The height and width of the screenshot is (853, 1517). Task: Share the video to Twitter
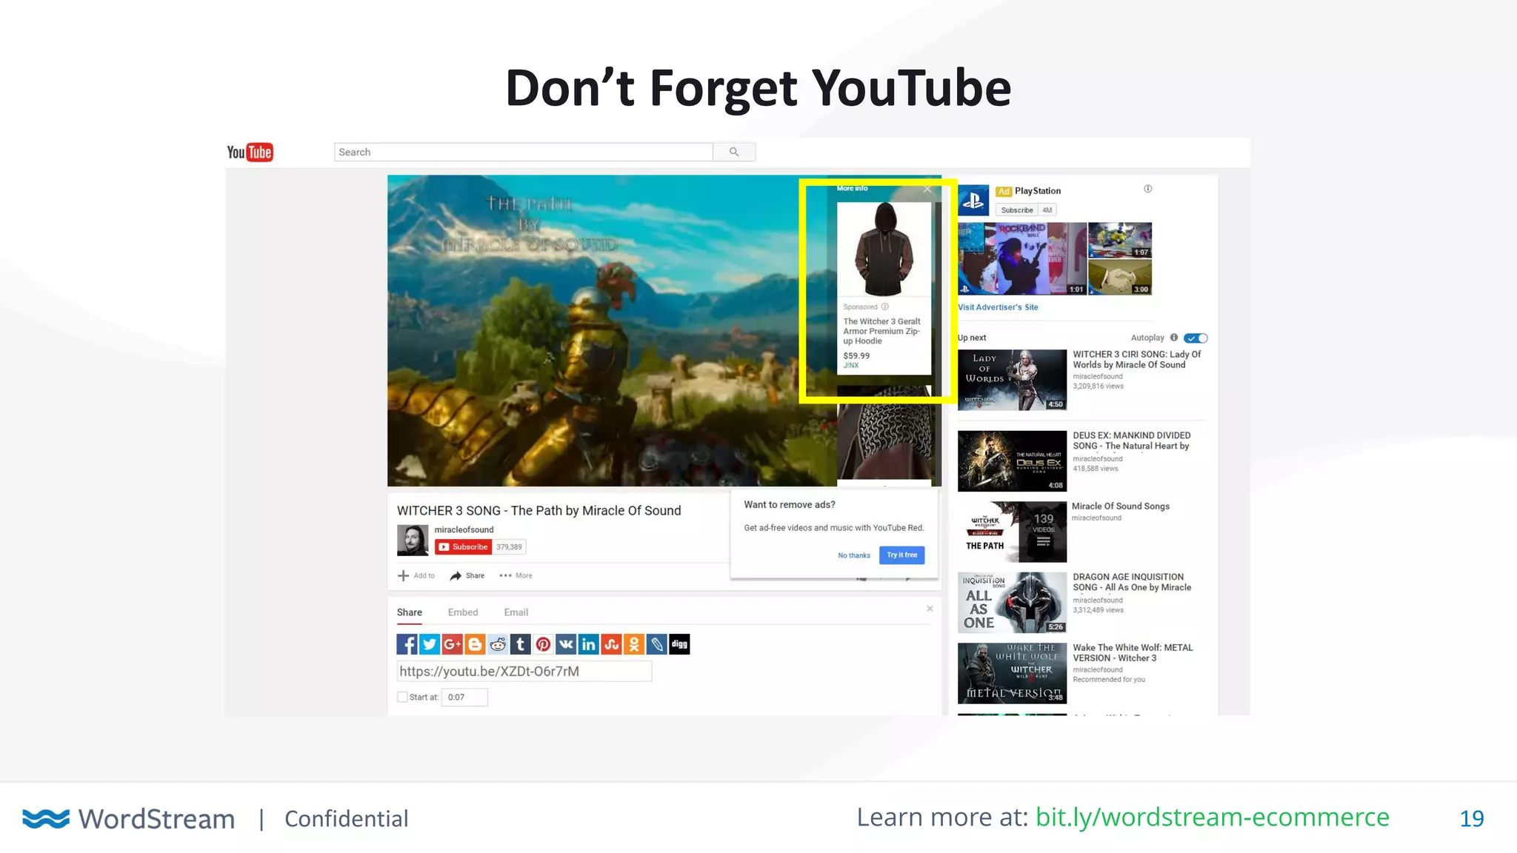click(430, 644)
